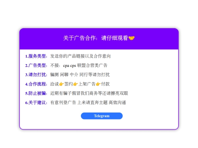Click the pointing hand emoji after 签约
198x148 pixels.
(76, 84)
